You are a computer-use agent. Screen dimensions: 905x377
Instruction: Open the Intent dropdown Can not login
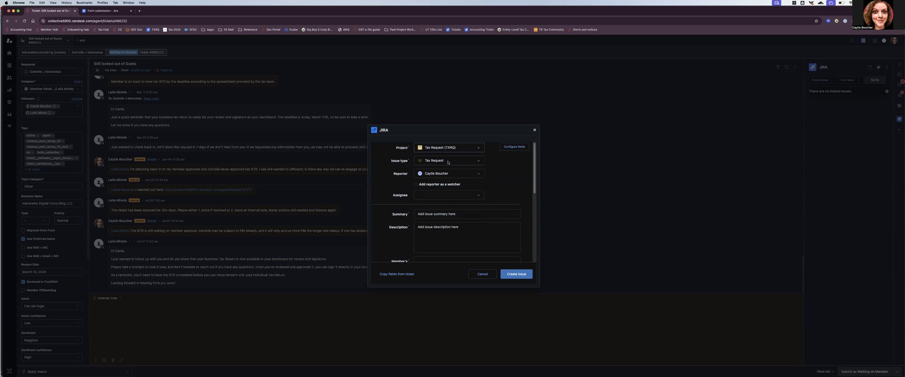[x=52, y=306]
